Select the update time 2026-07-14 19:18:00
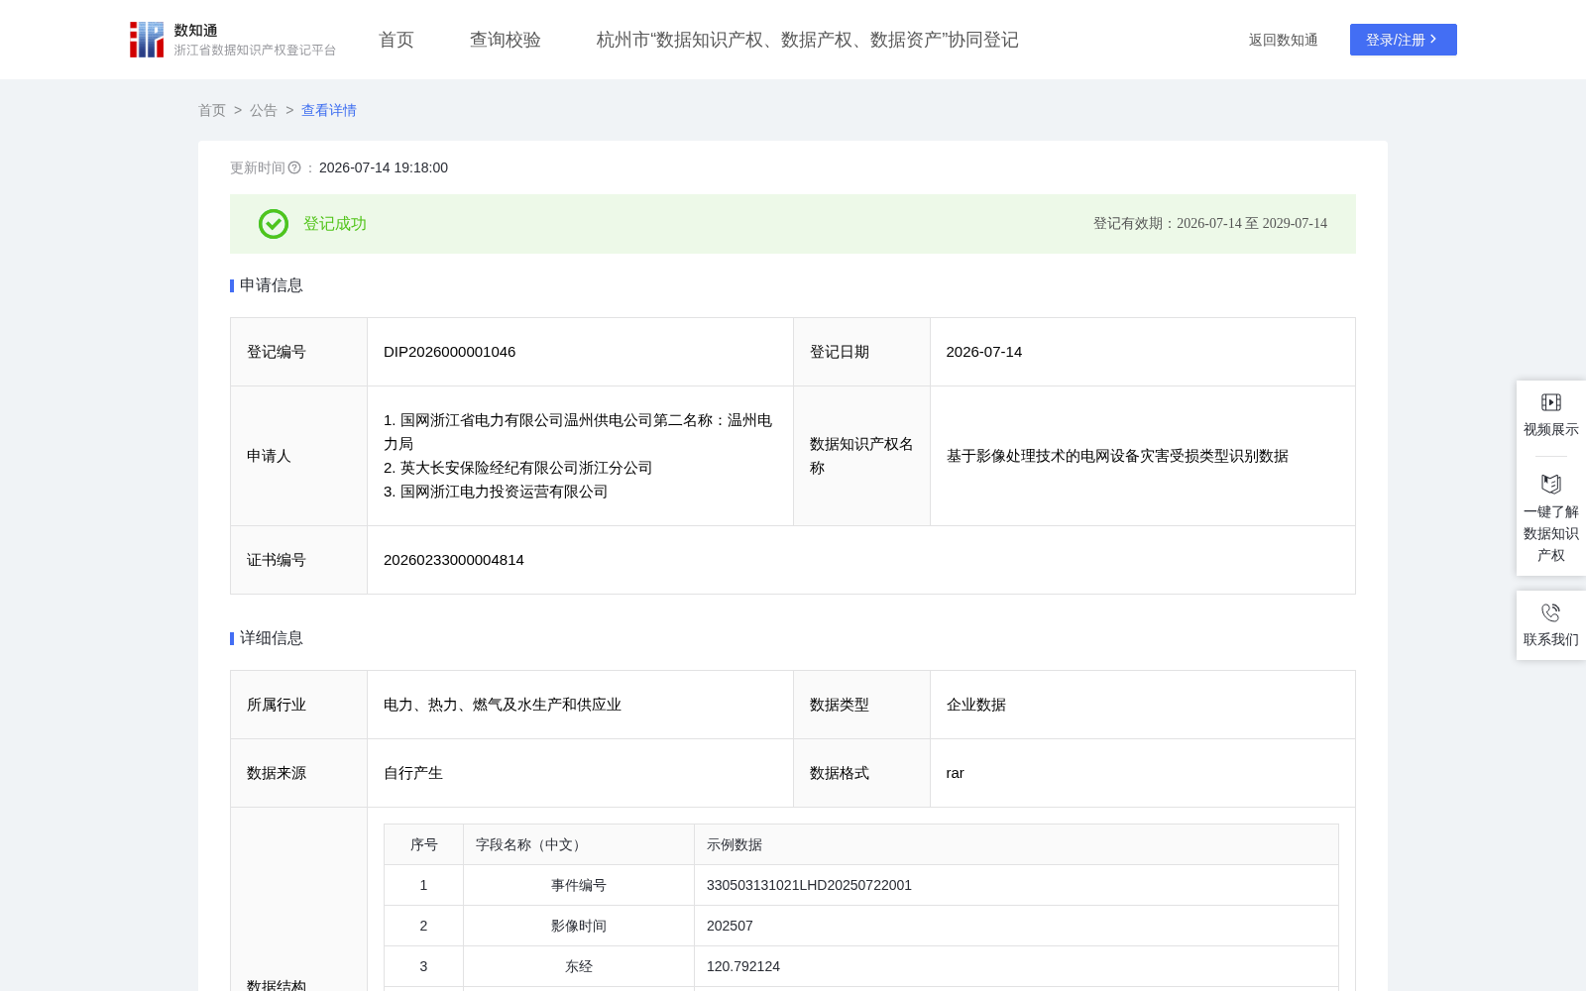The height and width of the screenshot is (991, 1586). point(384,168)
